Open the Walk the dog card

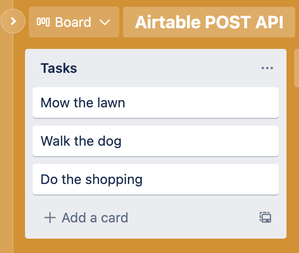click(x=156, y=141)
